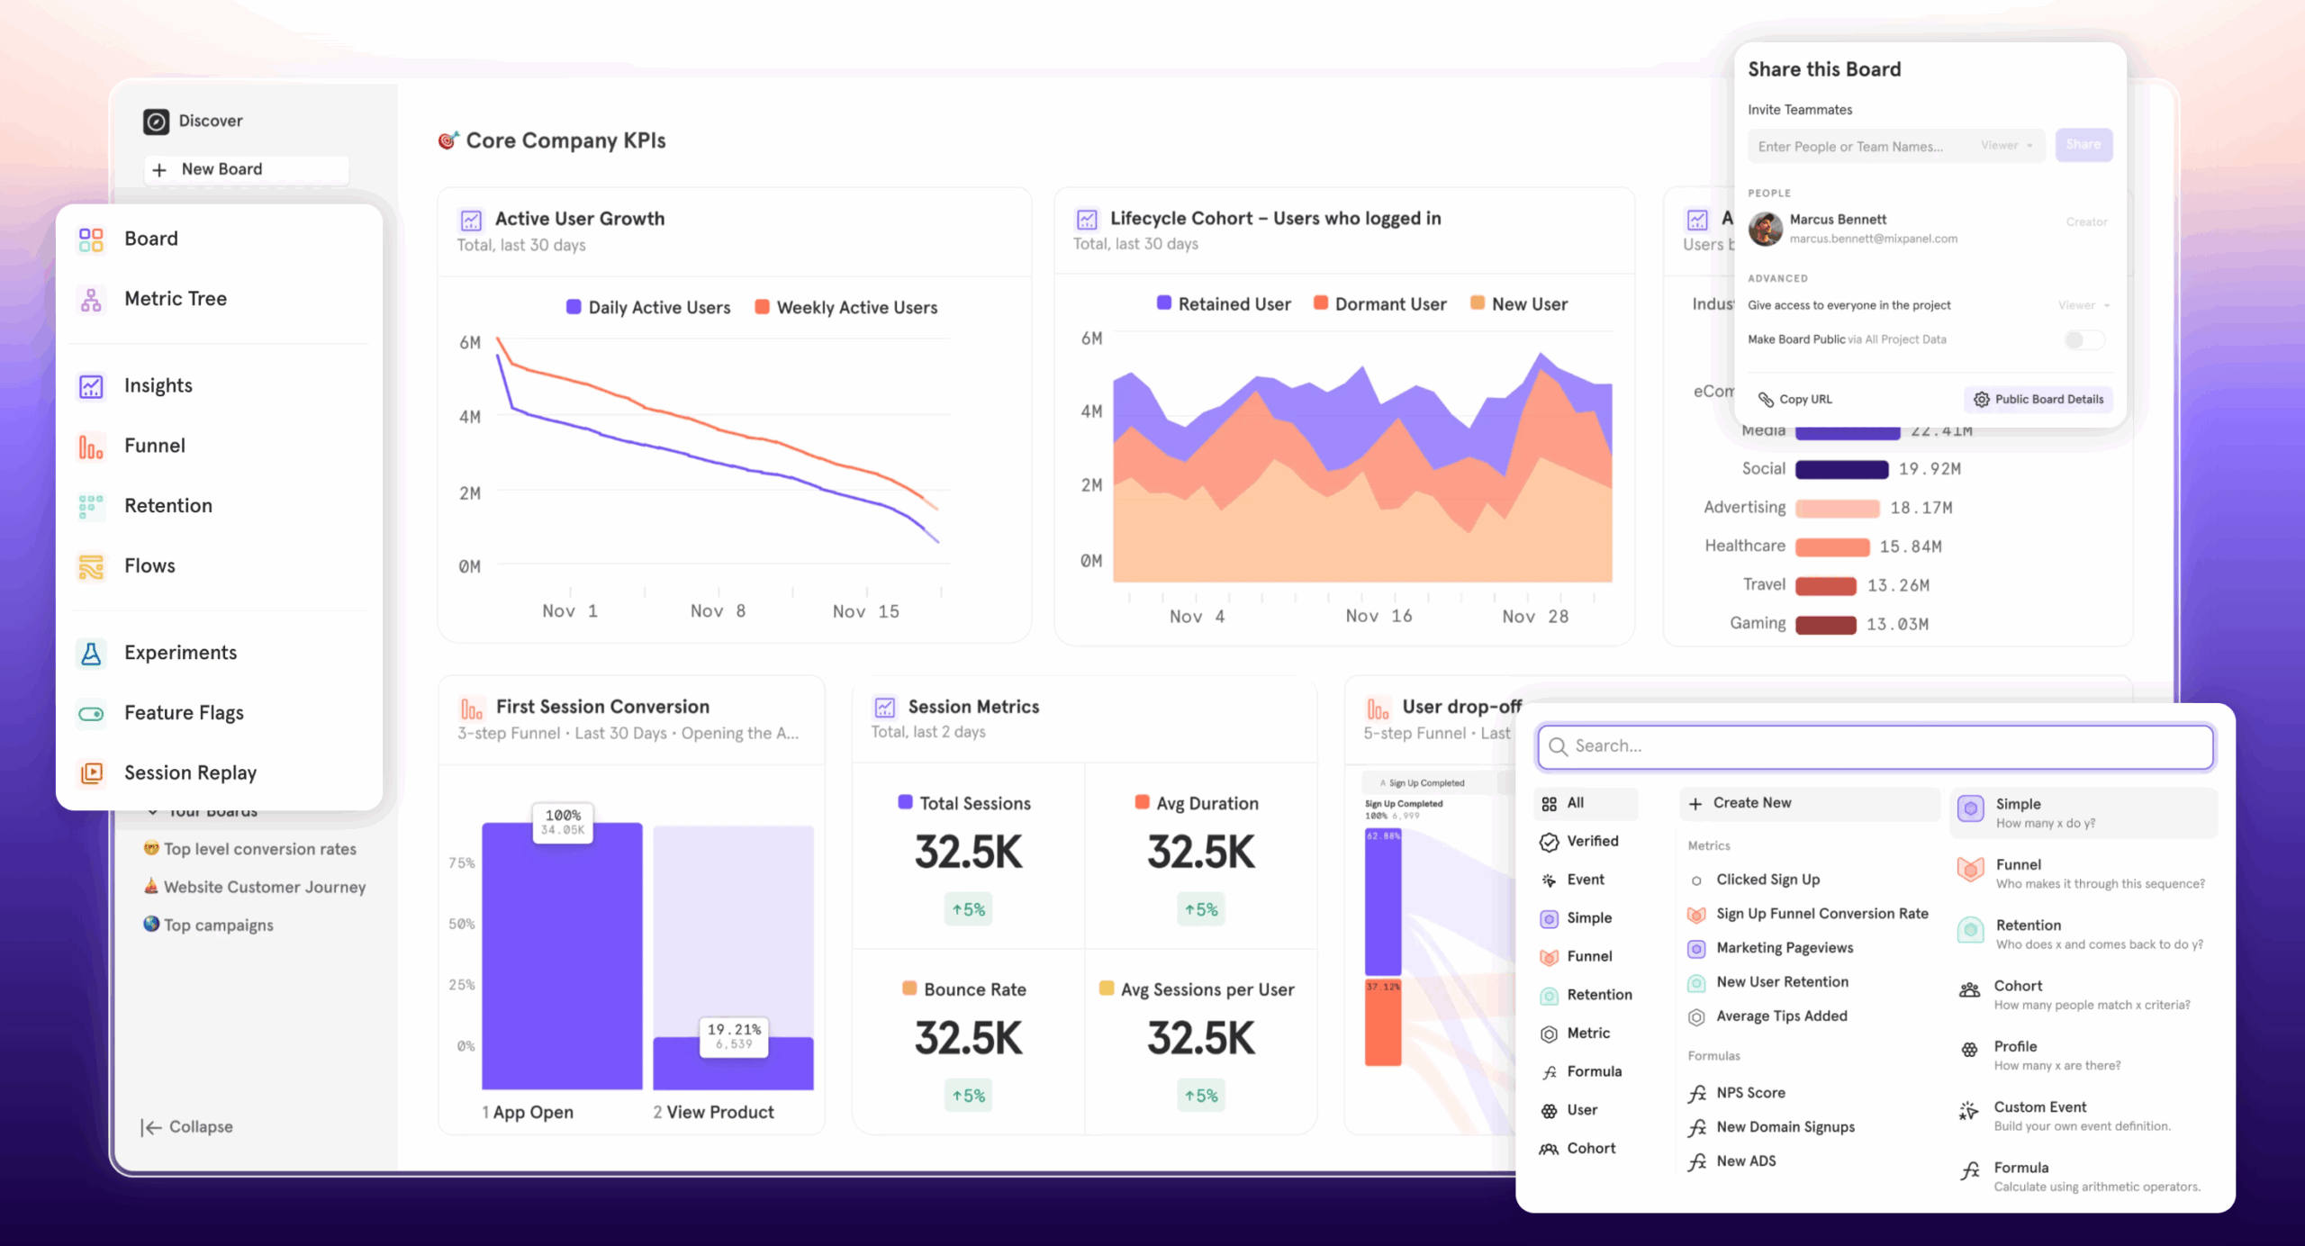Click the Dormant User legend swatch

point(1321,303)
